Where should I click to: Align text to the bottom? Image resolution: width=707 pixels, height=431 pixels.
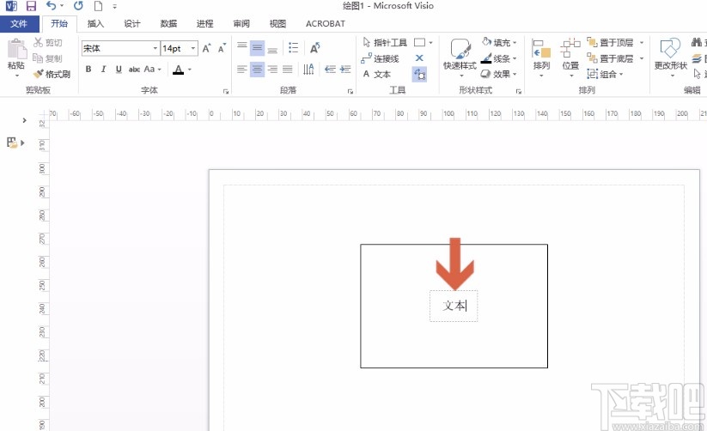[272, 48]
